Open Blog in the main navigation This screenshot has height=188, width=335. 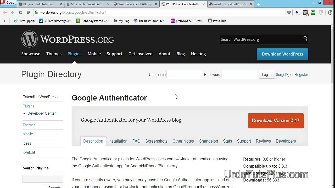click(x=181, y=54)
